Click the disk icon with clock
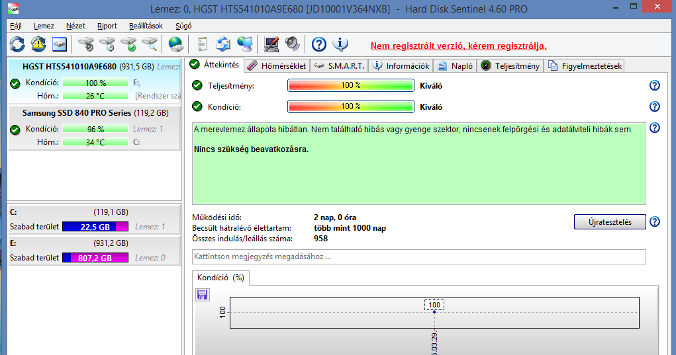 pos(107,44)
